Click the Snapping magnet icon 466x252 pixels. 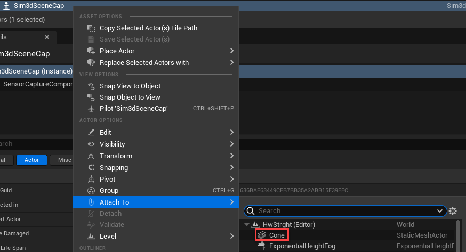[91, 168]
